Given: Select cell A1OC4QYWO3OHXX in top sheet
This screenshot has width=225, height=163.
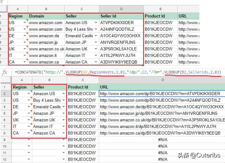Looking at the screenshot, I should tap(121, 36).
